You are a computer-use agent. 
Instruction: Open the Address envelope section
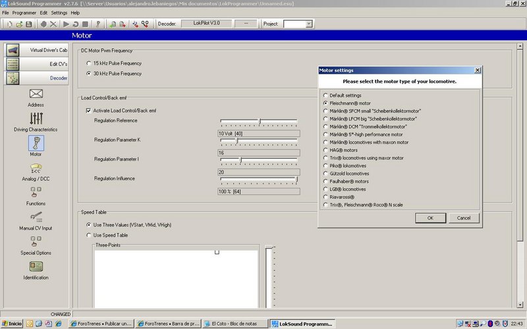36,97
